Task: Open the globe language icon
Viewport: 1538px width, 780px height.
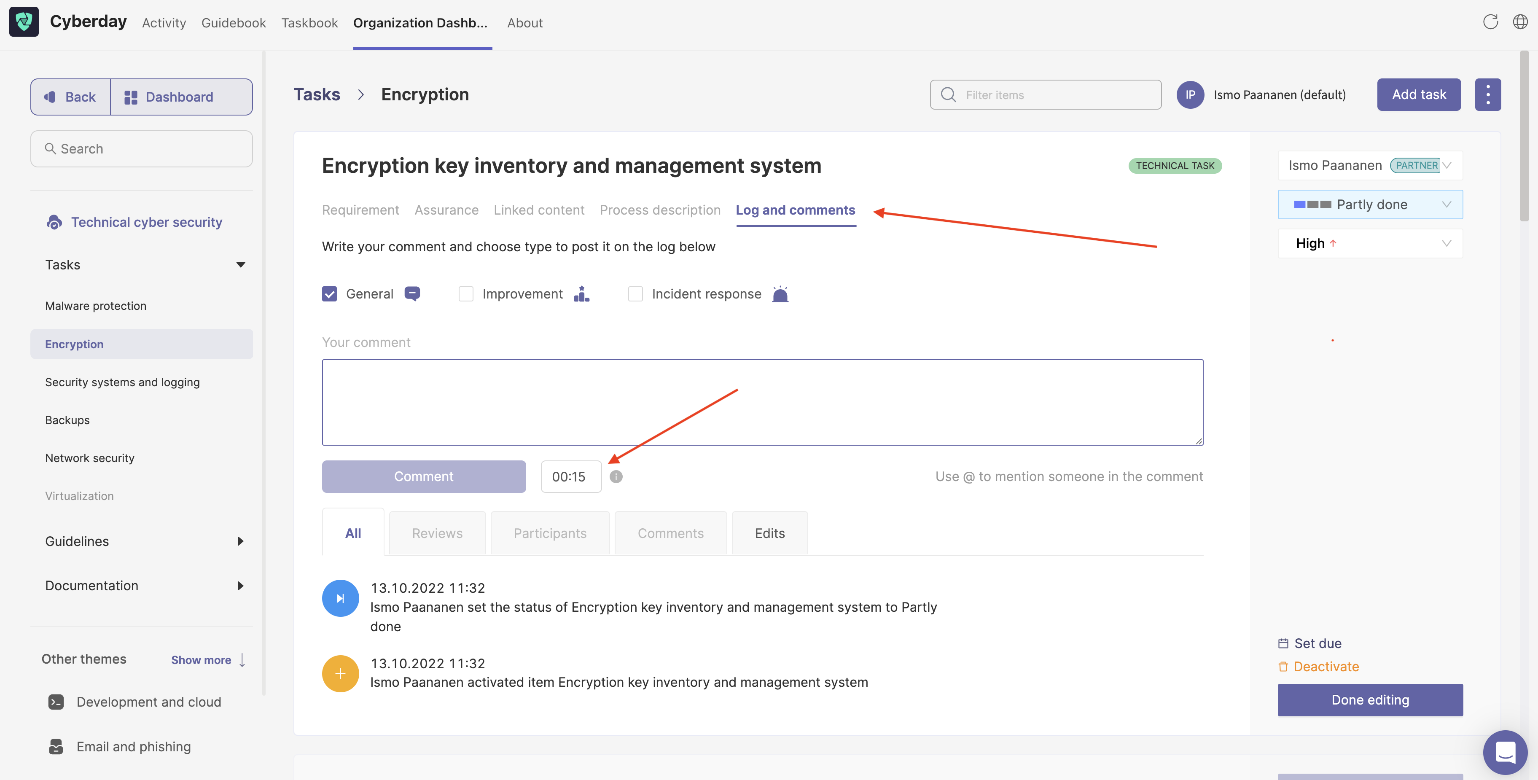Action: tap(1520, 22)
